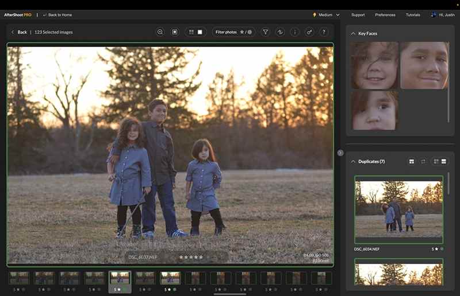
Task: Click the swap icon in Duplicates panel
Action: pos(423,162)
